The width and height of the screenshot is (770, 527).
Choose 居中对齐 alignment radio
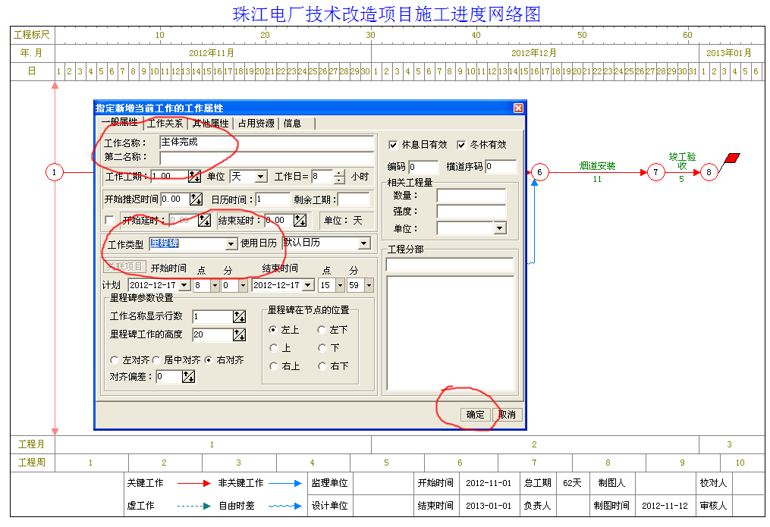point(156,360)
